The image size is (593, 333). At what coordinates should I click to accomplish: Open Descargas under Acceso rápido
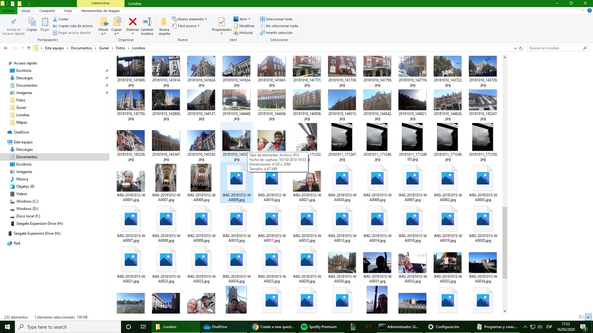[24, 78]
